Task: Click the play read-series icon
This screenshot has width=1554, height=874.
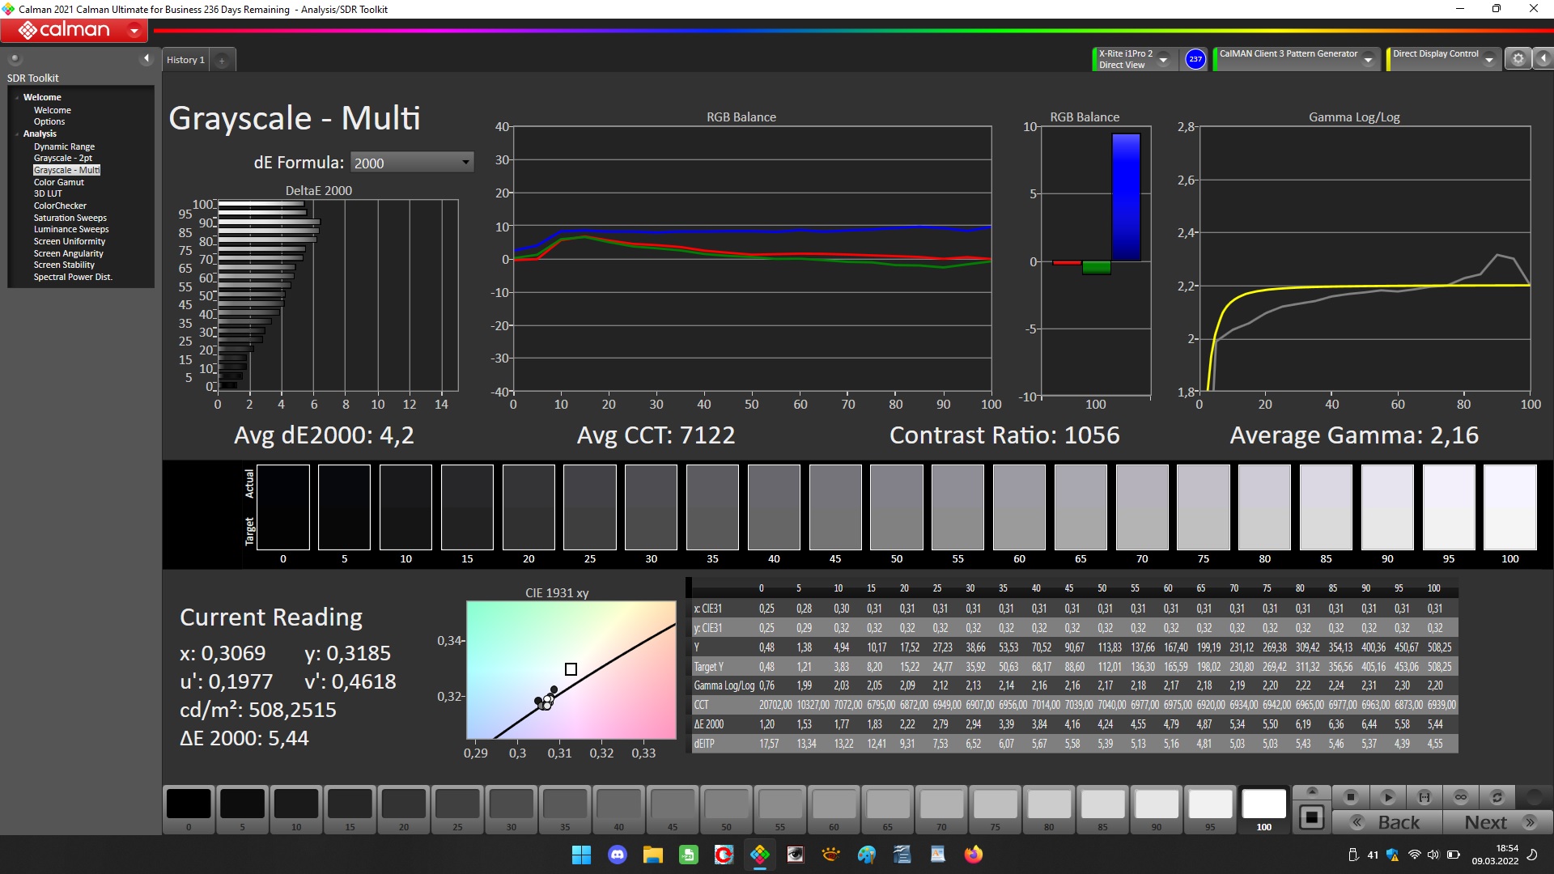Action: 1387,797
